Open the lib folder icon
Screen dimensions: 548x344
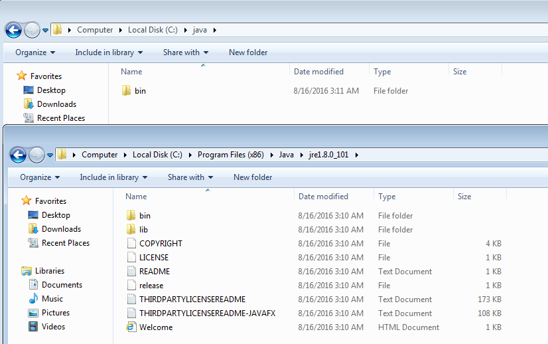click(x=131, y=230)
